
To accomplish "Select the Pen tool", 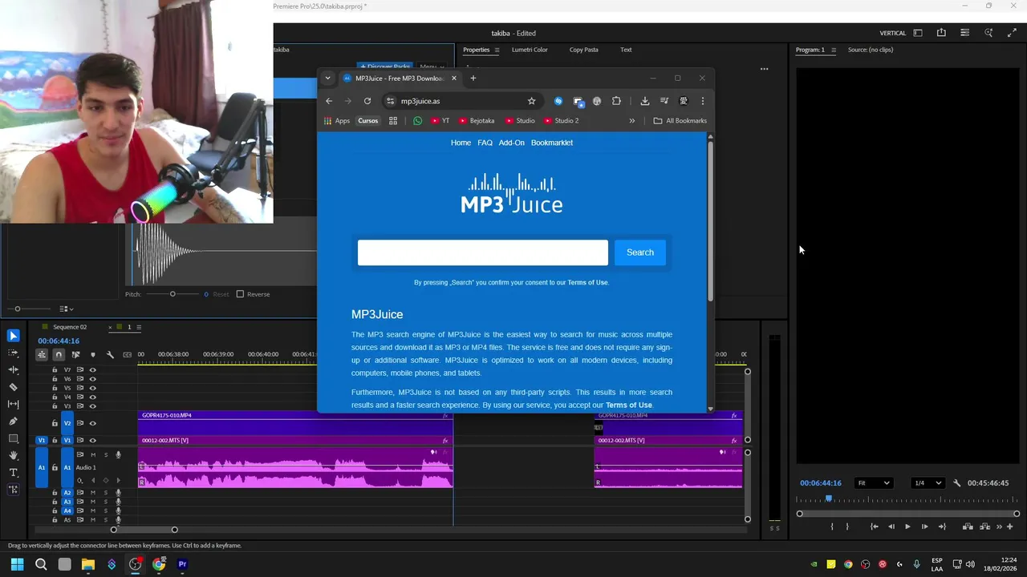I will click(13, 422).
